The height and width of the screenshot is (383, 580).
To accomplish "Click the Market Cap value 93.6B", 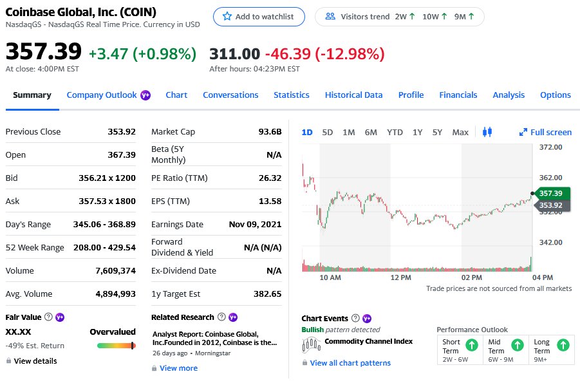I will 270,132.
